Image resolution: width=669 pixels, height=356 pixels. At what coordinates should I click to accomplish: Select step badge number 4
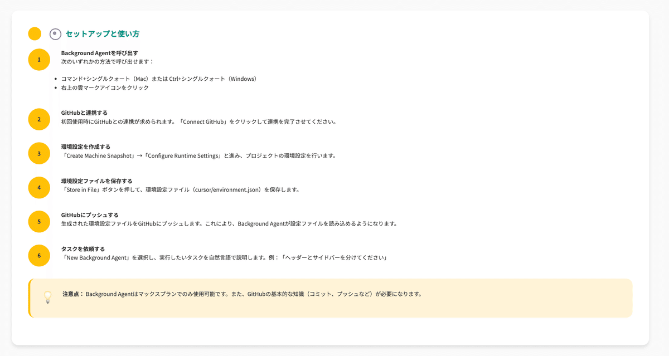pyautogui.click(x=38, y=188)
